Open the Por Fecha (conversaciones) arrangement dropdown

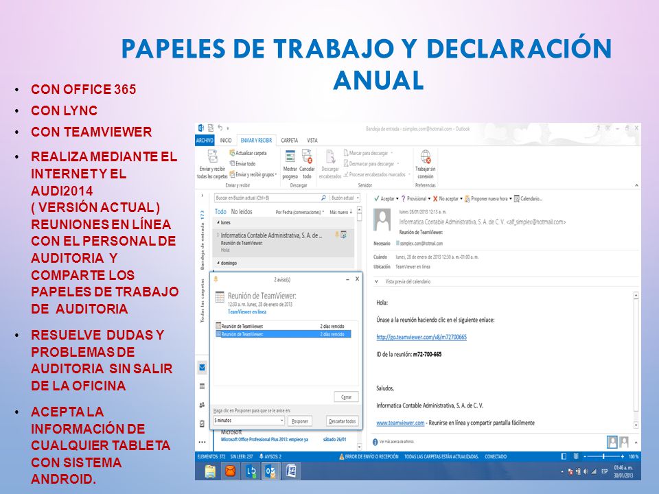tap(300, 212)
